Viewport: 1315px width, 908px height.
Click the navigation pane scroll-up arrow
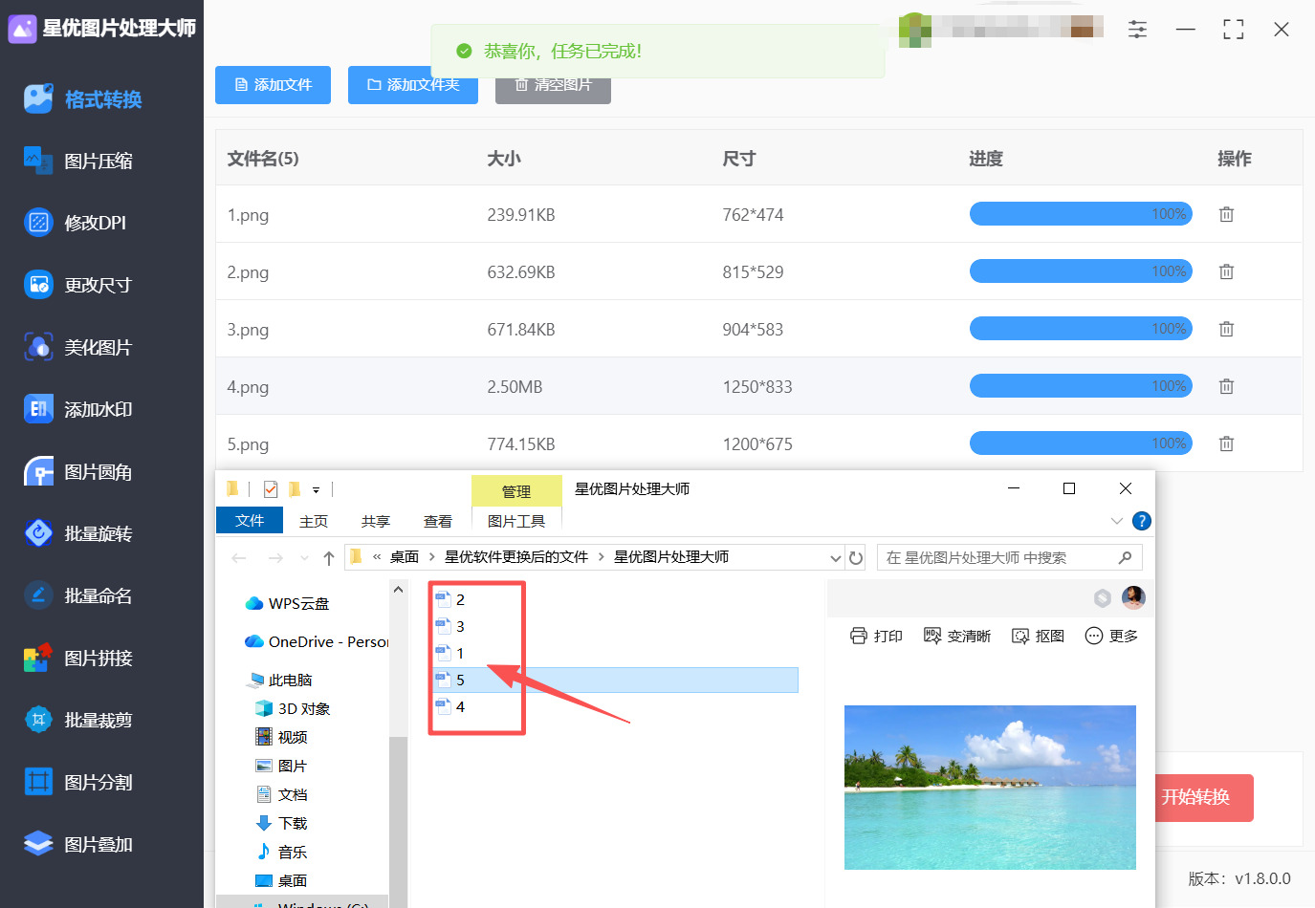pos(398,590)
